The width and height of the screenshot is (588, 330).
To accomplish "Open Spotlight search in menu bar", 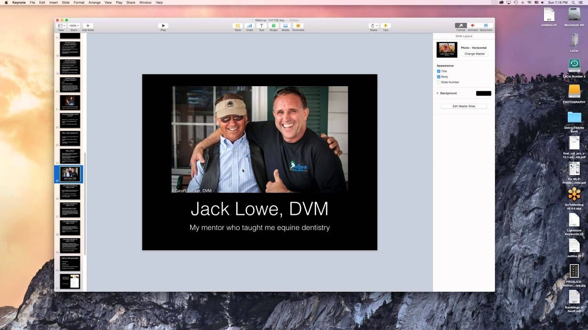I will [x=574, y=2].
